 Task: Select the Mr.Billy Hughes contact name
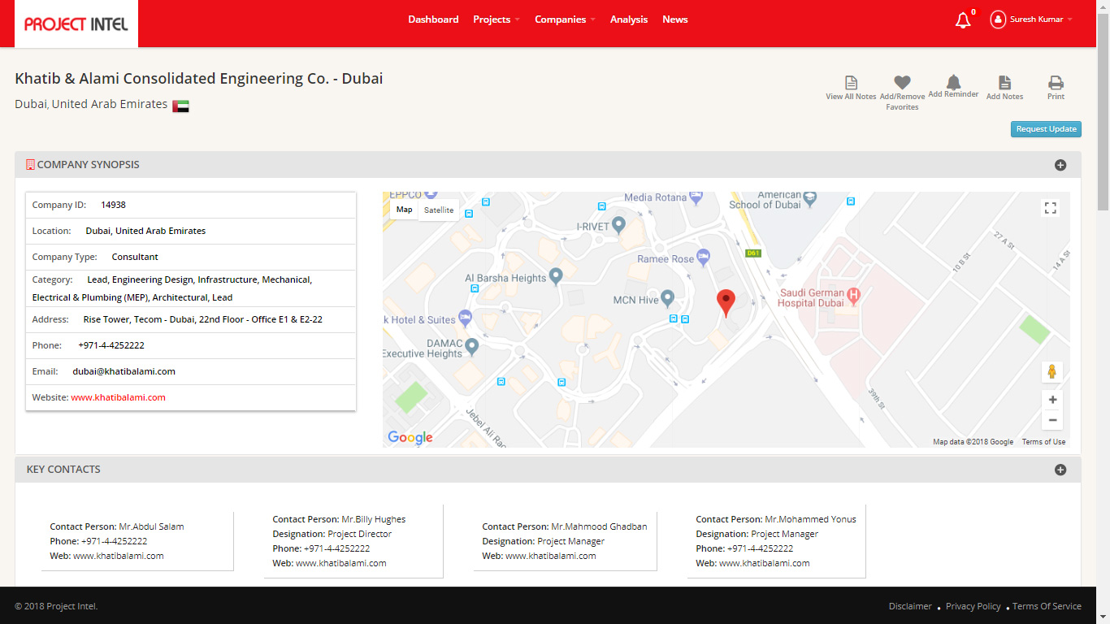coord(373,519)
